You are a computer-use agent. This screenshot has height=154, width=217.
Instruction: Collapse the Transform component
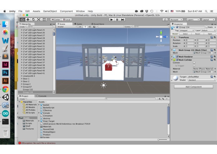point(172,37)
